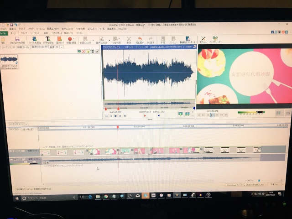Click the Windows taskbar search box

click(x=49, y=198)
